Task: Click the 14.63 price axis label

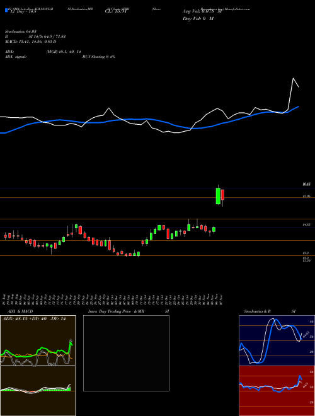Action: pos(307,224)
